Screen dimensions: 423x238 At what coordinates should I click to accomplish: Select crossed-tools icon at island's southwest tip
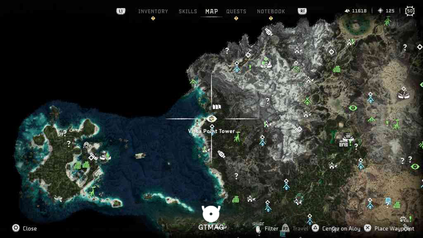click(x=58, y=199)
